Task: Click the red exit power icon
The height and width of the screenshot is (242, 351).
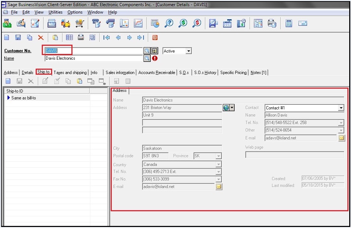Action: (x=155, y=38)
